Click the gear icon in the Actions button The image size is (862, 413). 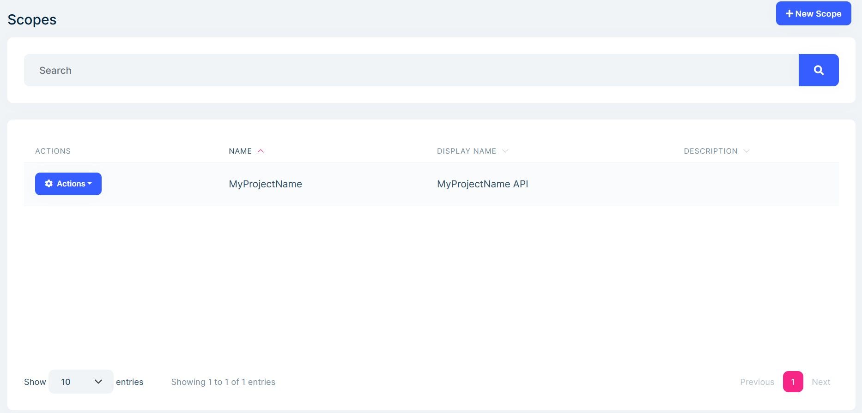point(49,184)
